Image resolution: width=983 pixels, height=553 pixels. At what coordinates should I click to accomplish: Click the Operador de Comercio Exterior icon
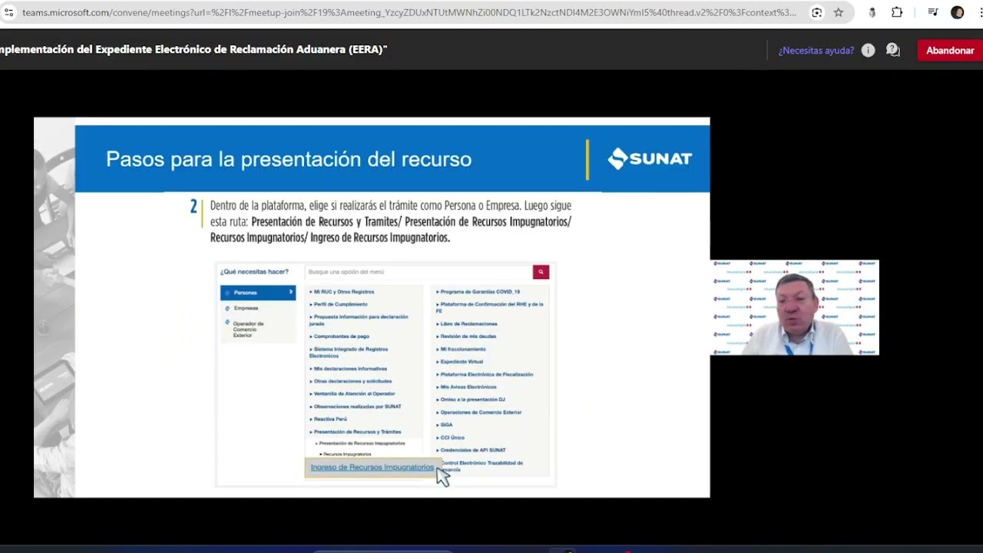(x=227, y=323)
